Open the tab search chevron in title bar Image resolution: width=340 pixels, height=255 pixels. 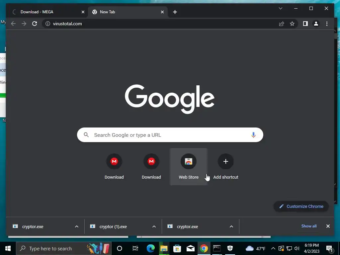pos(280,8)
